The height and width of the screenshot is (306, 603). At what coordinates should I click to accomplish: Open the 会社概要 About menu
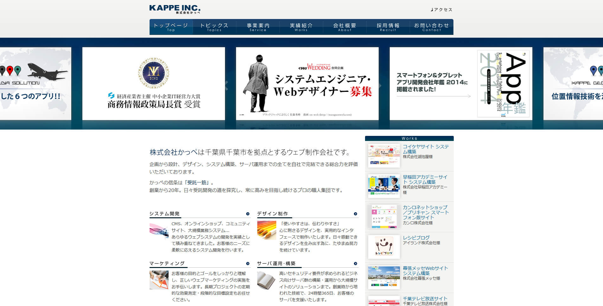coord(345,27)
